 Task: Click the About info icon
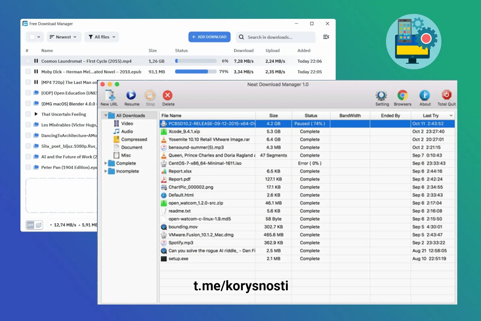pyautogui.click(x=425, y=95)
